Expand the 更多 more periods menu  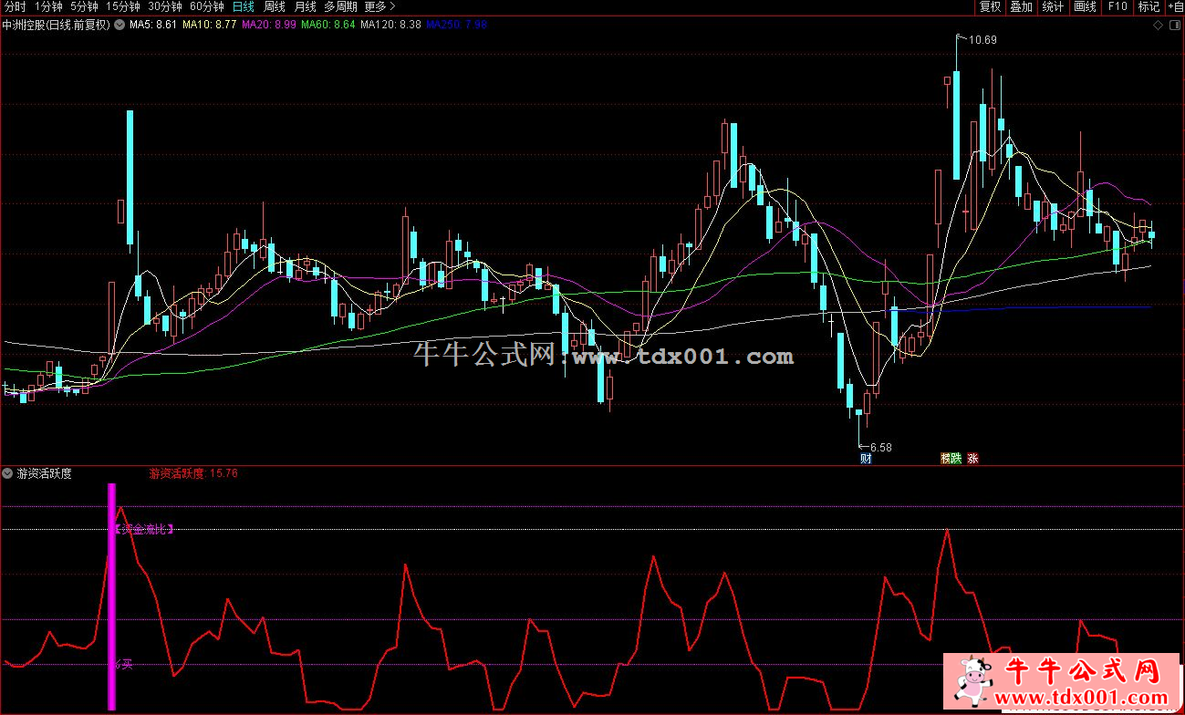coord(379,6)
